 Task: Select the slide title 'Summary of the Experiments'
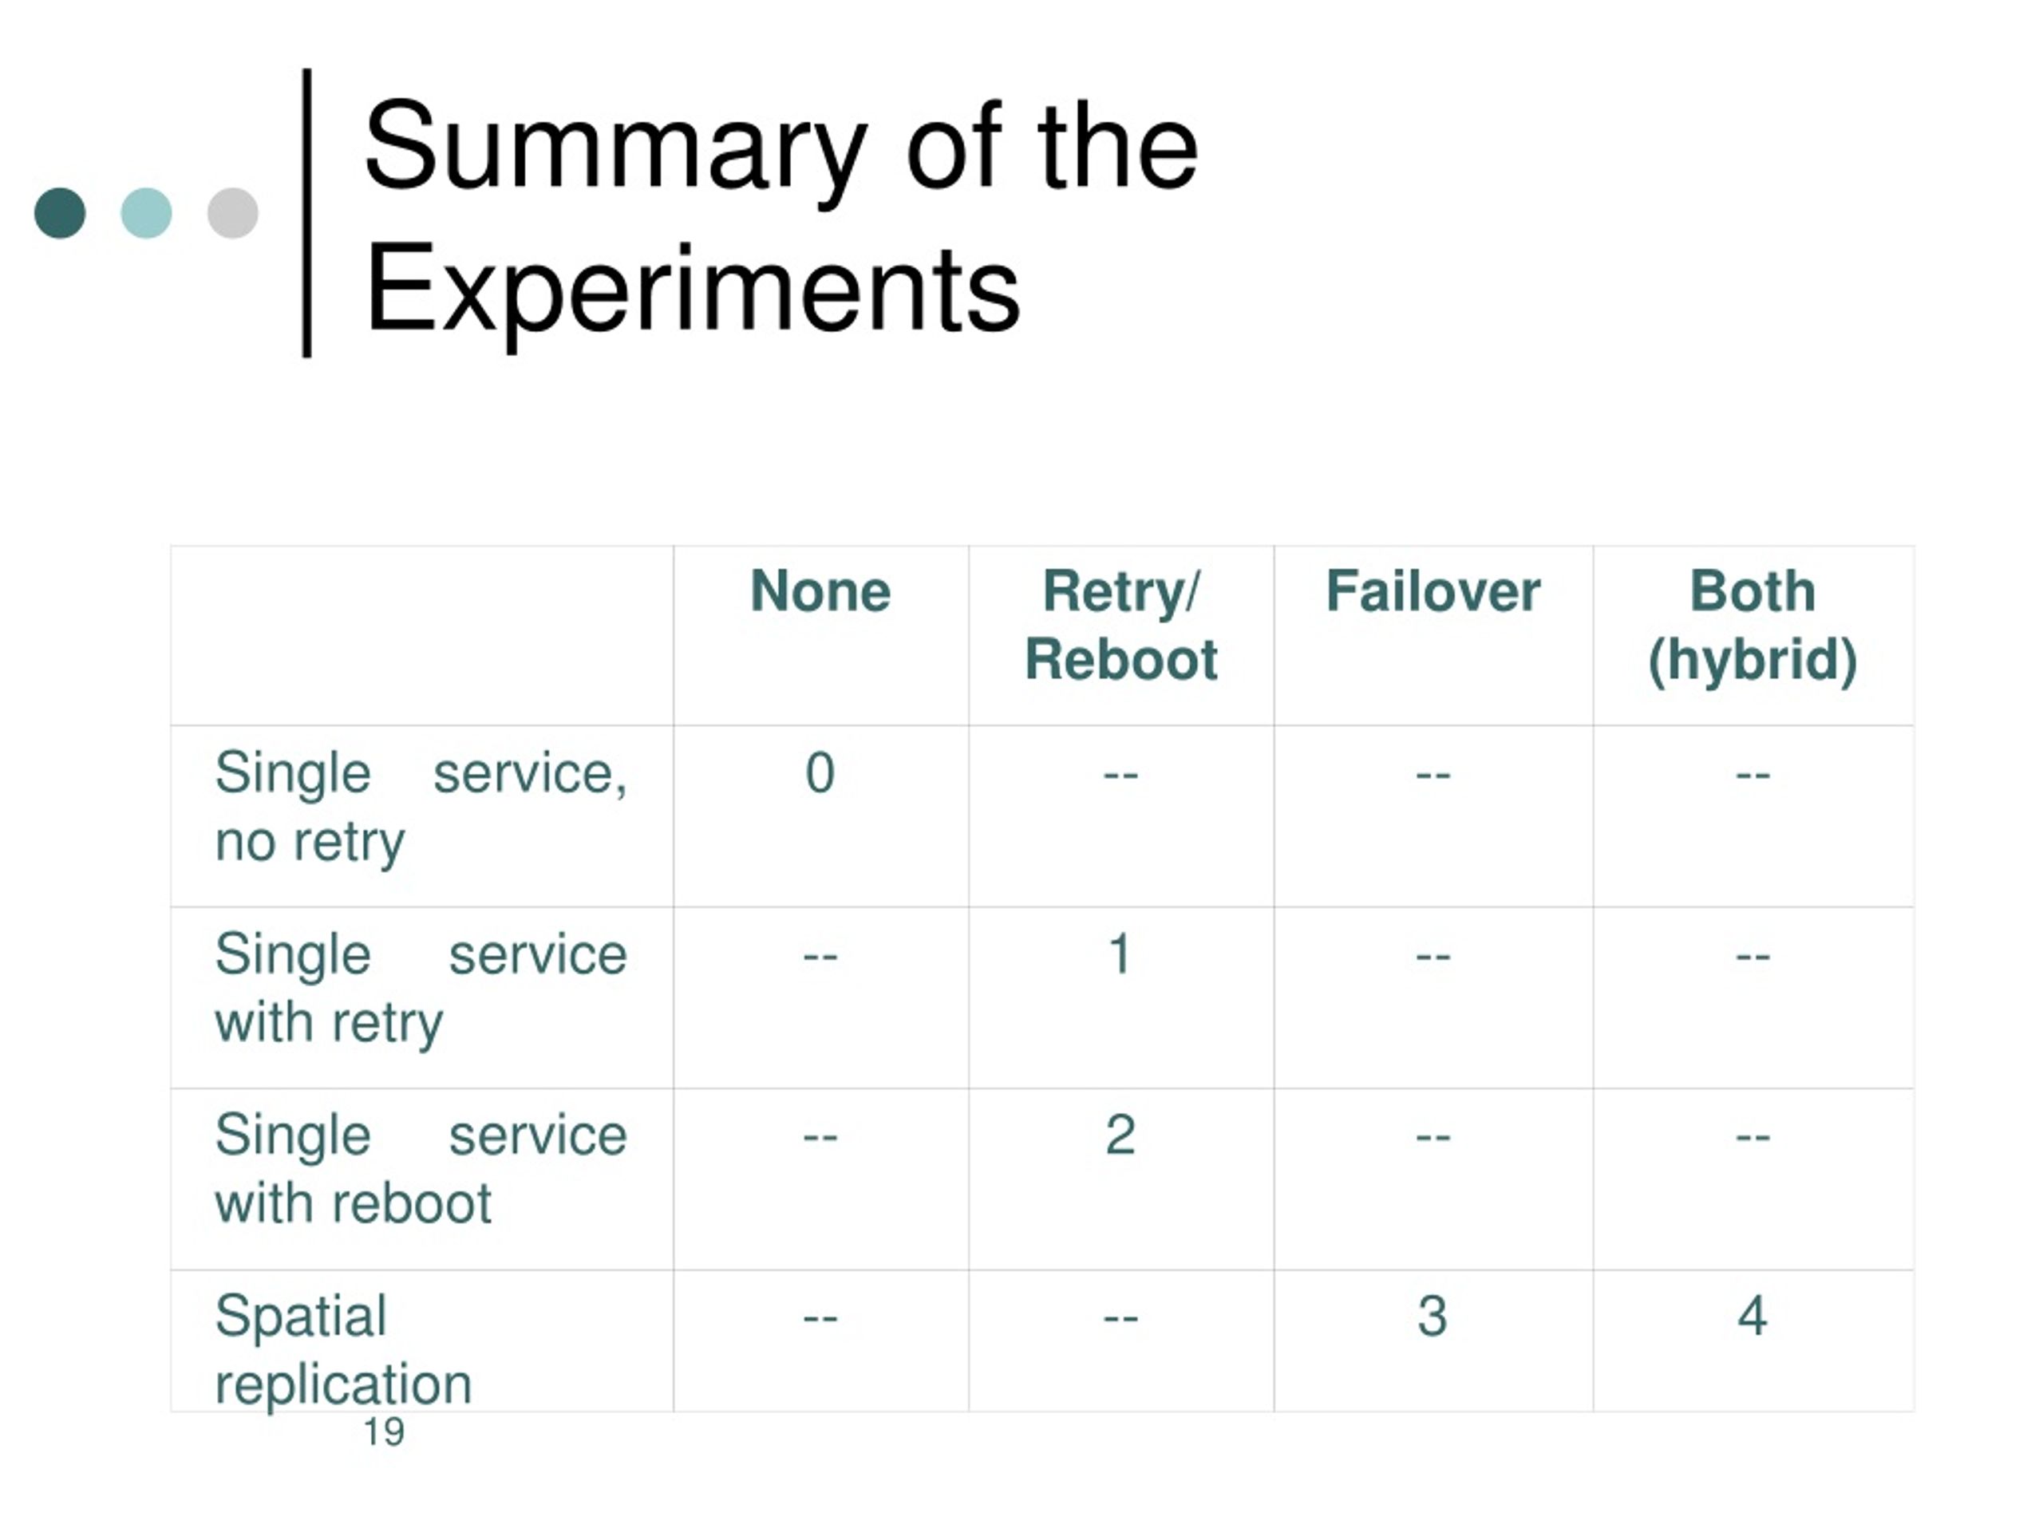[781, 218]
